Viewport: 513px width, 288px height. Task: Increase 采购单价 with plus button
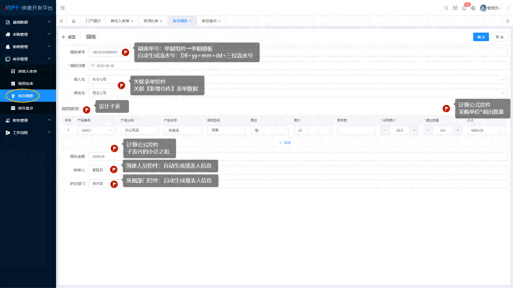[x=414, y=130]
